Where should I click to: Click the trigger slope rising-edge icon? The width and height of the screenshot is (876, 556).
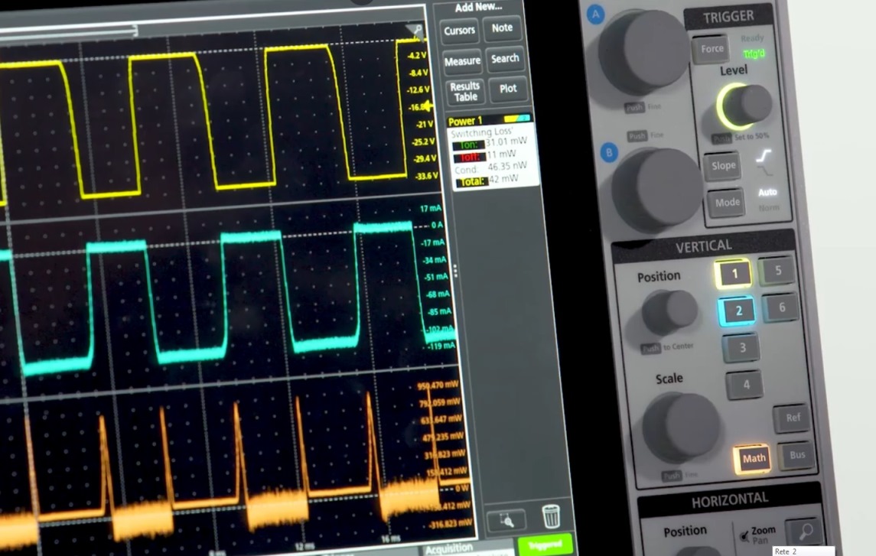[764, 159]
